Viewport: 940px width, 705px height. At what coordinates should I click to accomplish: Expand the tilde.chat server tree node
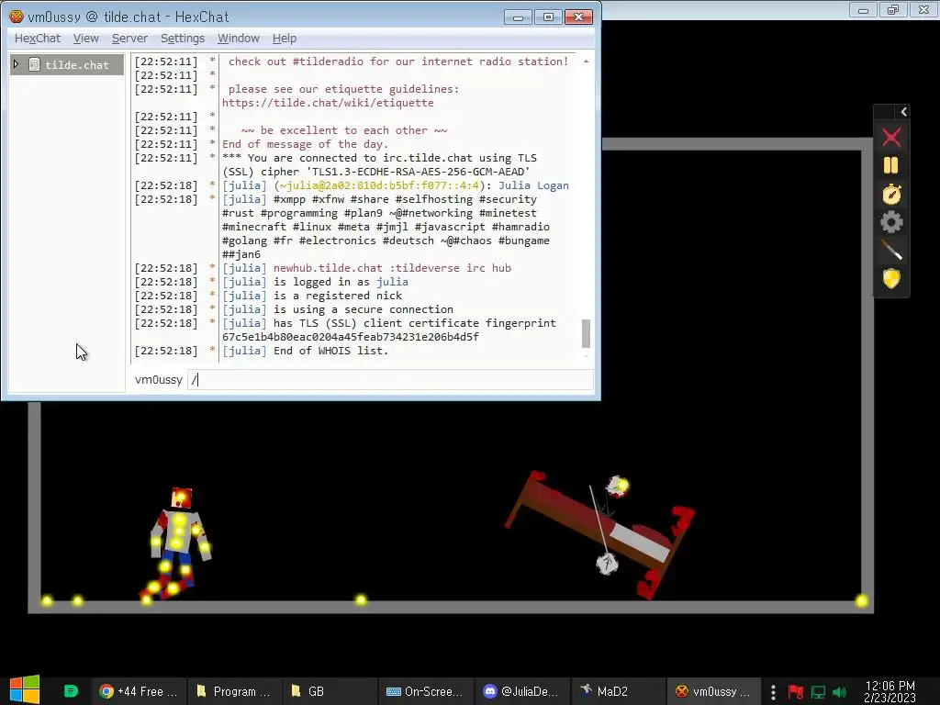click(x=17, y=64)
